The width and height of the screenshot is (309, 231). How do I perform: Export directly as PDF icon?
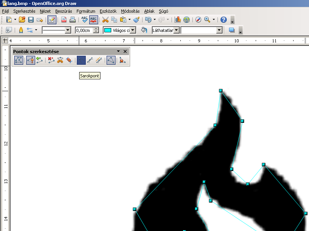64,20
